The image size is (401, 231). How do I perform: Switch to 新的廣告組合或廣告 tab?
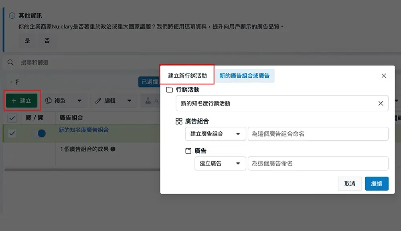245,76
